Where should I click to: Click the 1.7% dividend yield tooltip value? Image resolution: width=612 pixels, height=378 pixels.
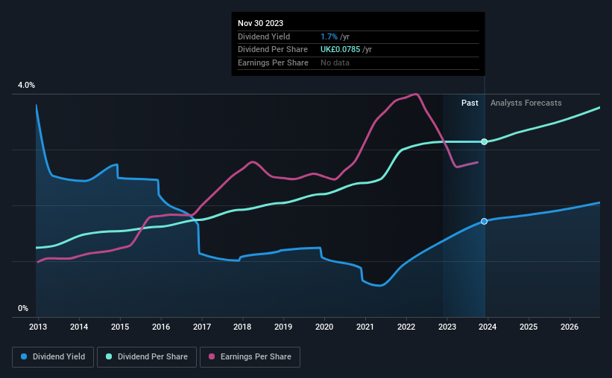click(329, 36)
